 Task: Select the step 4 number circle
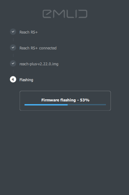(x=13, y=79)
